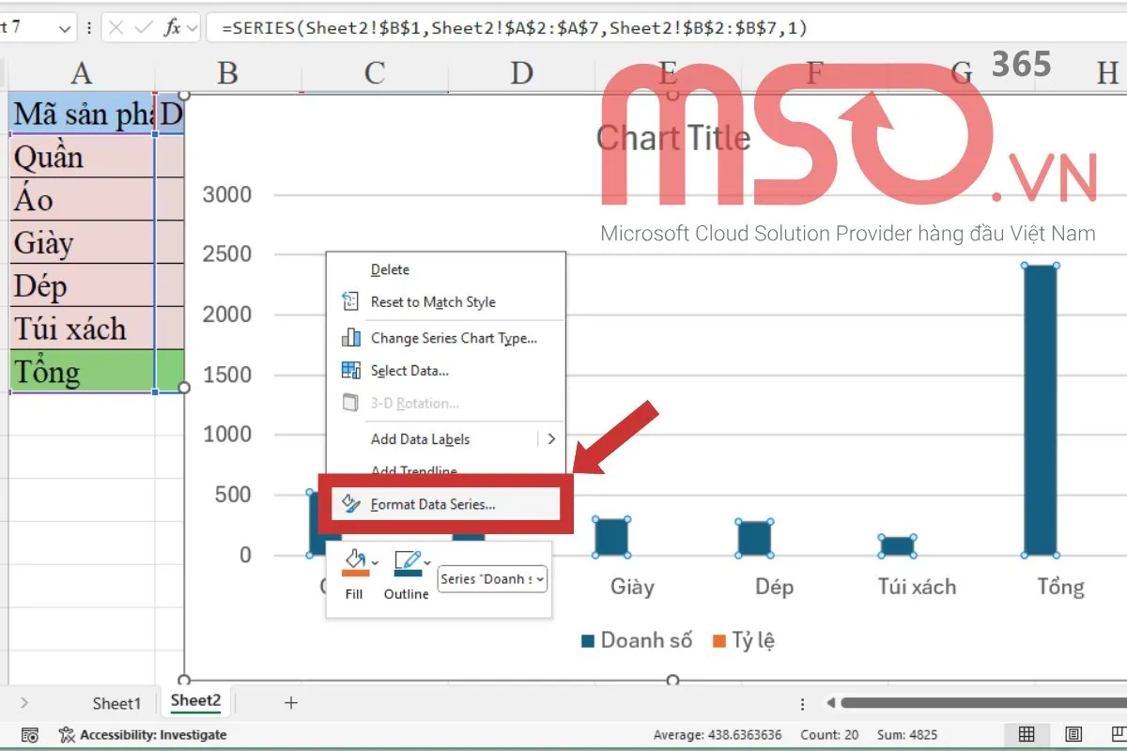The width and height of the screenshot is (1127, 751).
Task: Add a new worksheet with the plus button
Action: (x=291, y=702)
